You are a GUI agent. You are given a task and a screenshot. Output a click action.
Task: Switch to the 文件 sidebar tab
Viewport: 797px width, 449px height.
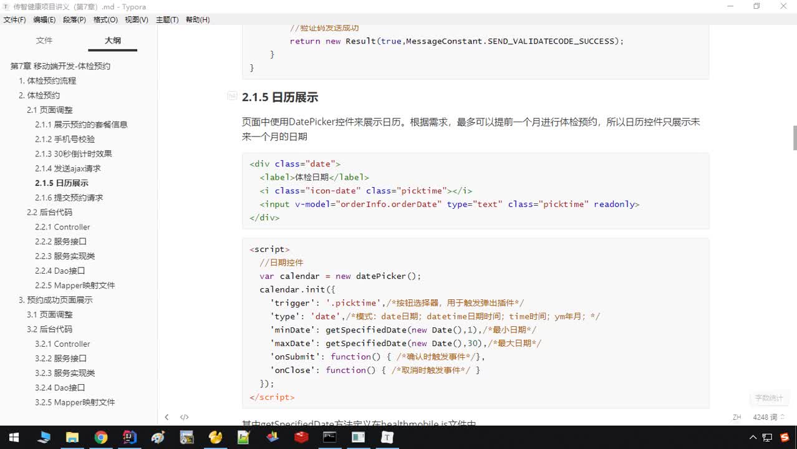click(x=44, y=41)
